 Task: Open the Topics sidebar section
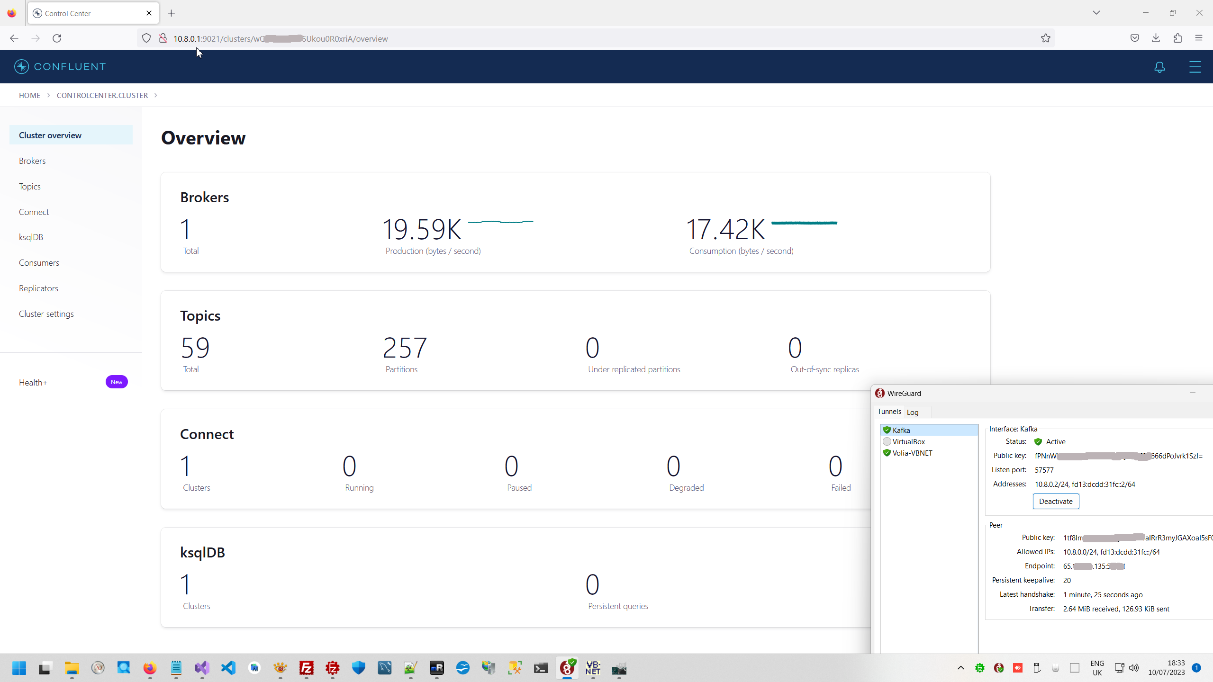coord(30,187)
